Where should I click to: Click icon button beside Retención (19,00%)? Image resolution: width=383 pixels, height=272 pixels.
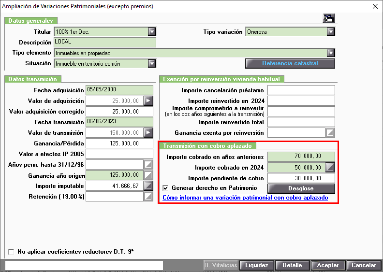(x=148, y=196)
